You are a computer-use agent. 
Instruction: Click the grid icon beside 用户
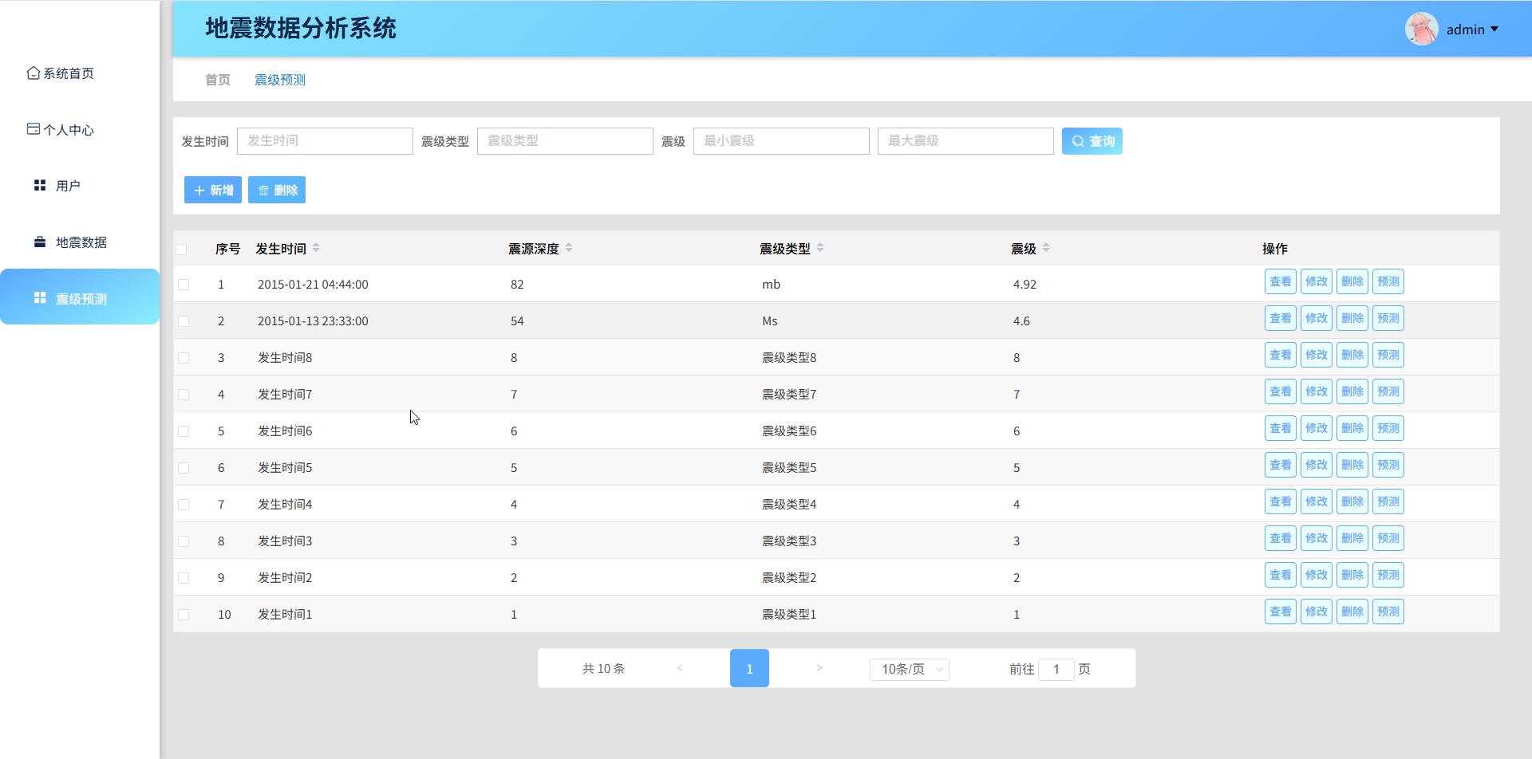pos(40,186)
